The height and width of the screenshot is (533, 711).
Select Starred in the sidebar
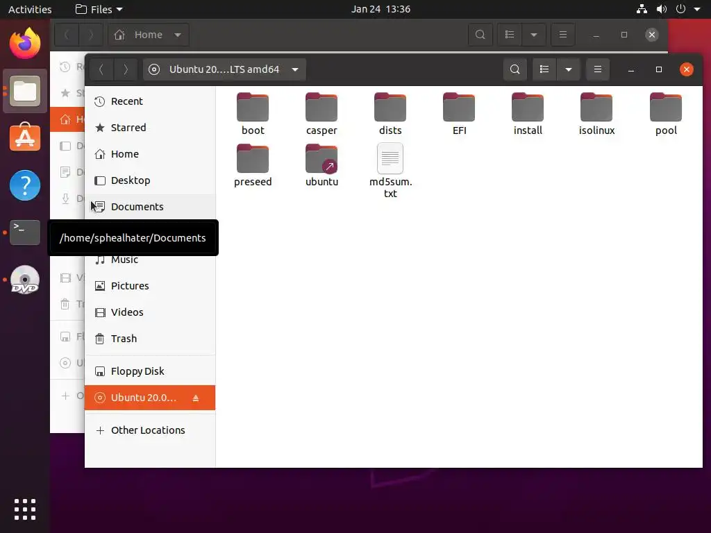tap(150, 128)
